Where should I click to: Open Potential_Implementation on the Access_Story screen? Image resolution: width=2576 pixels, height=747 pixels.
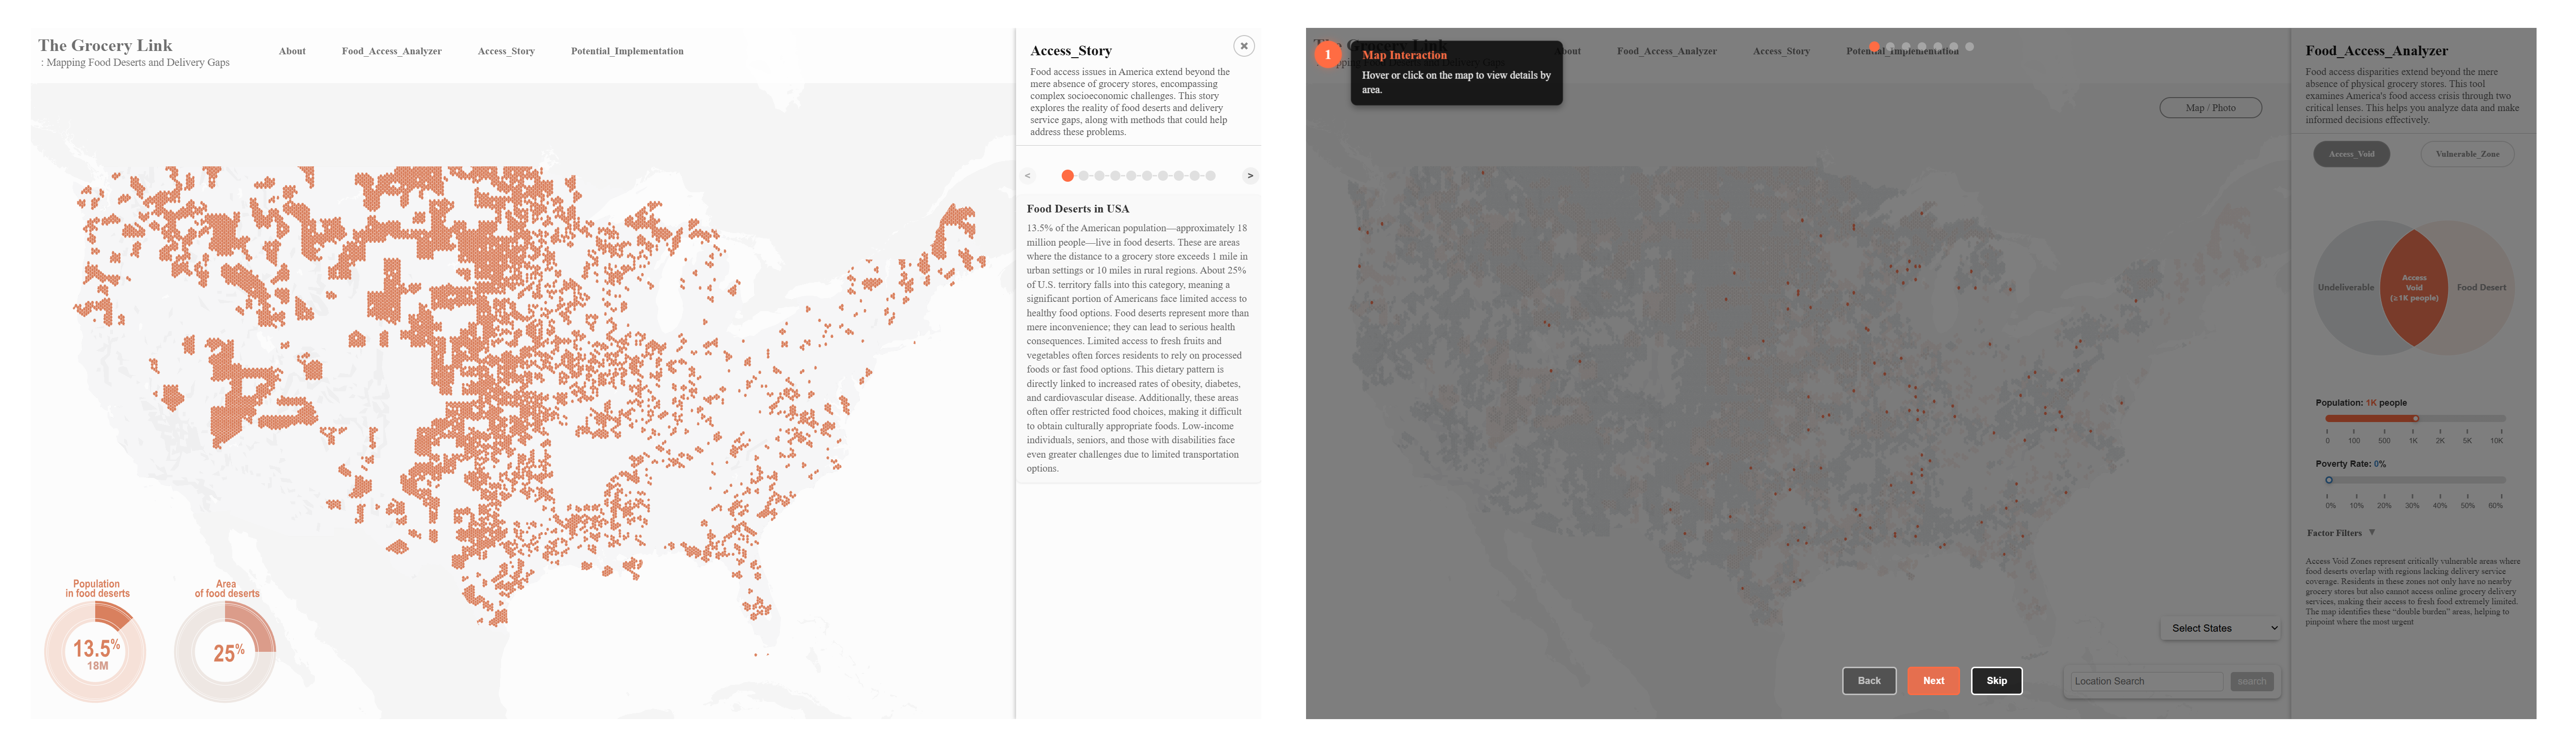[627, 51]
